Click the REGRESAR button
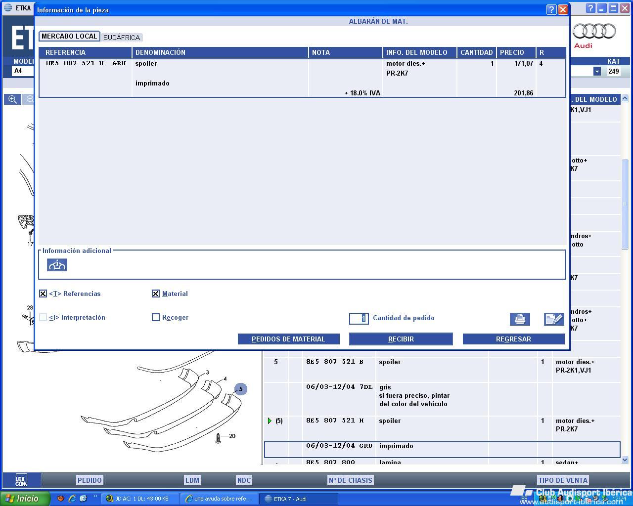633x506 pixels. tap(513, 339)
